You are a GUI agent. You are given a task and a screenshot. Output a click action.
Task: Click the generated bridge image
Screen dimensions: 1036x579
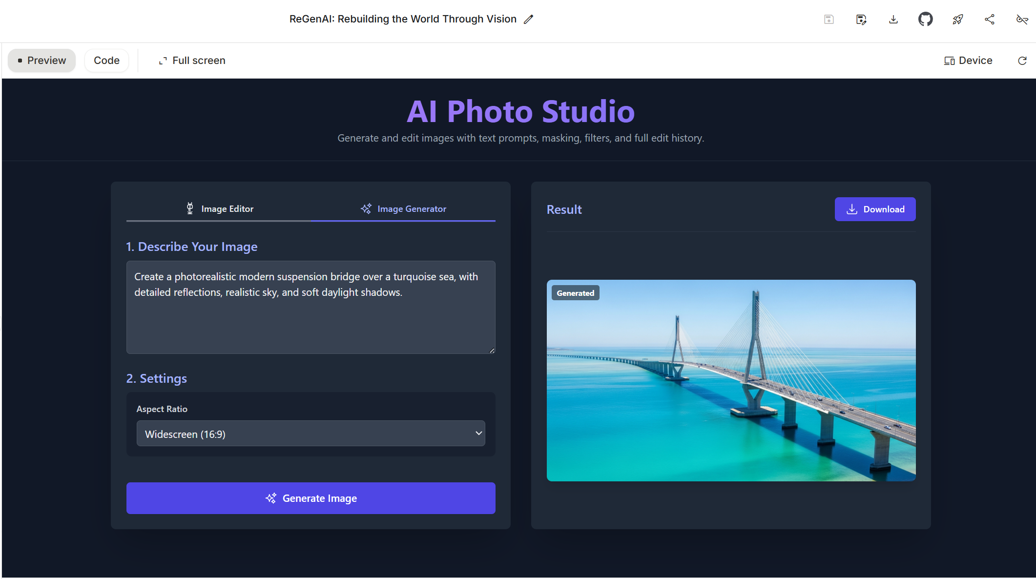731,381
